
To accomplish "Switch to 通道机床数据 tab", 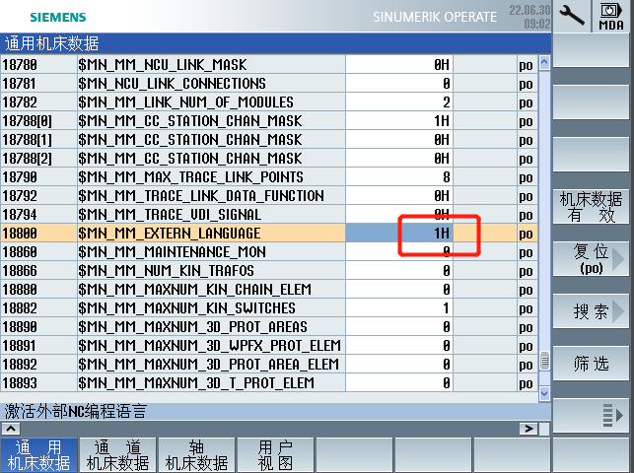I will pyautogui.click(x=118, y=455).
